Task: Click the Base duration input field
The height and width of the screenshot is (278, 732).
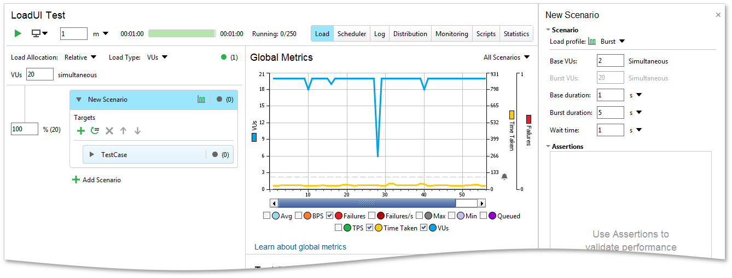Action: pyautogui.click(x=611, y=95)
